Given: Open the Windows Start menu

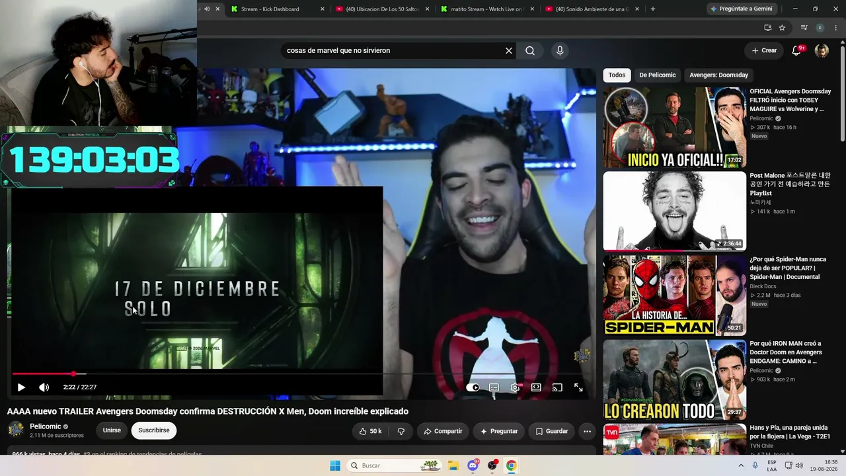Looking at the screenshot, I should point(335,465).
